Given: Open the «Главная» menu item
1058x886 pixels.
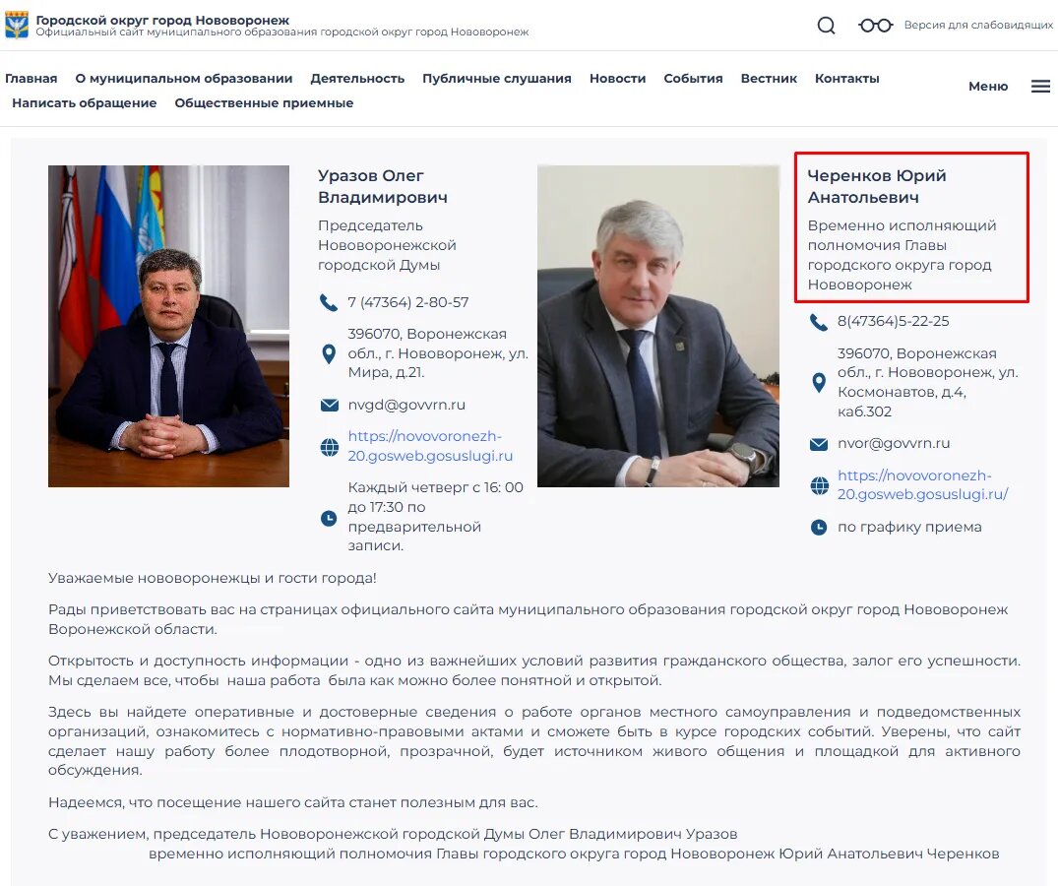Looking at the screenshot, I should tap(31, 79).
